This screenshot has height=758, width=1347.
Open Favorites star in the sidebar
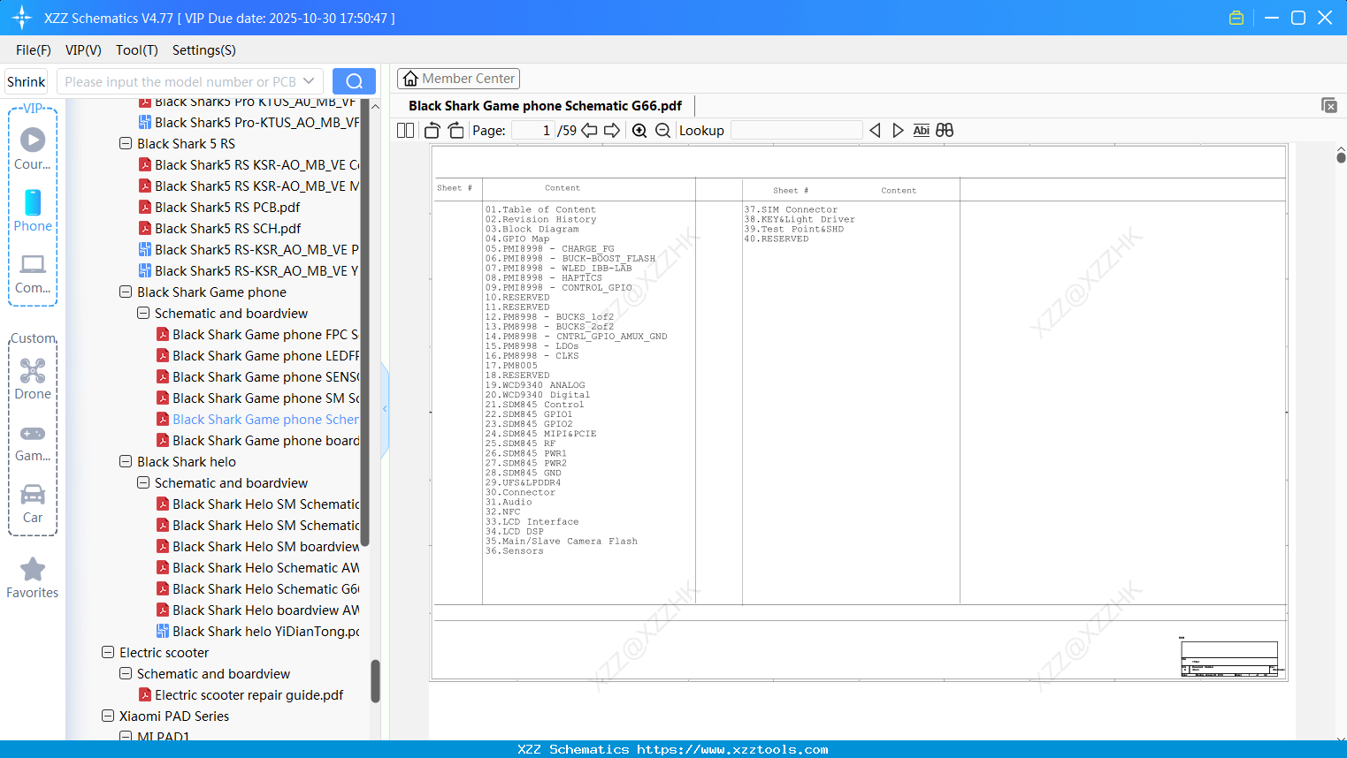[x=33, y=578]
